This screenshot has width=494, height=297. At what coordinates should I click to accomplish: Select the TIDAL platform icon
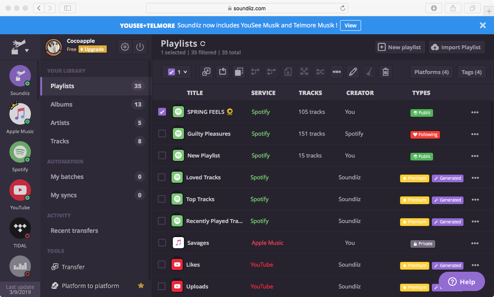coord(20,228)
